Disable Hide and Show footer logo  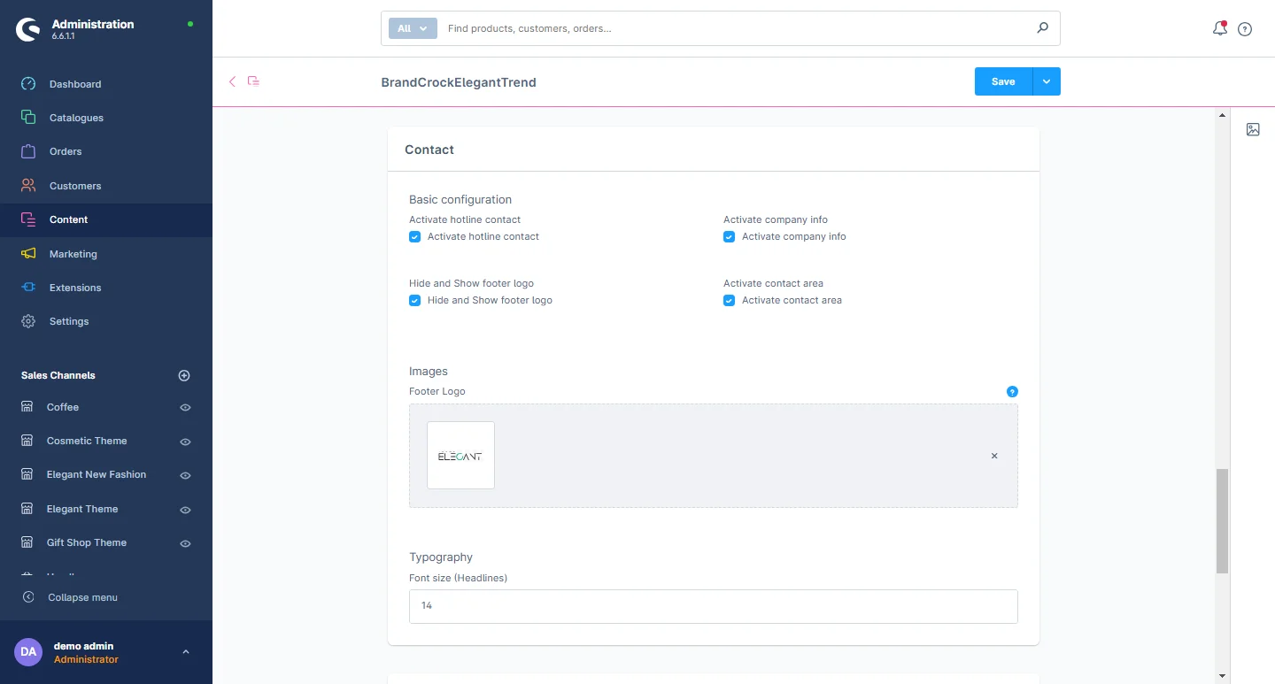(x=414, y=301)
